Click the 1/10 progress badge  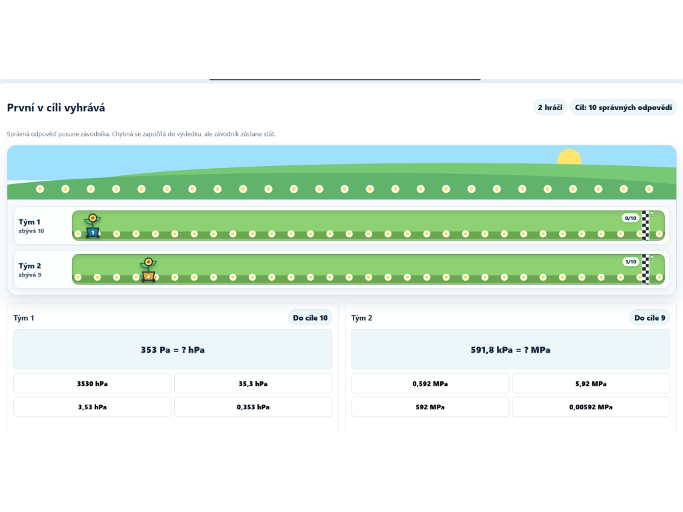[630, 261]
